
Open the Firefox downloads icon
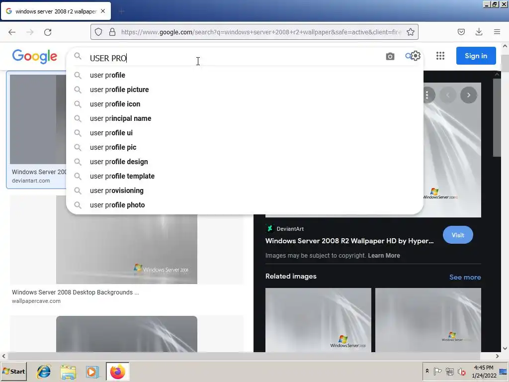[479, 32]
